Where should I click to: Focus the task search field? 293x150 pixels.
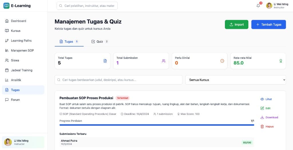(x=118, y=80)
